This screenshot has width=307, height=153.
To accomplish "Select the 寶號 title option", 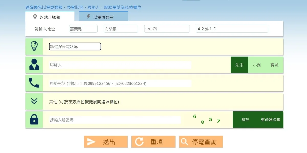I will click(275, 65).
